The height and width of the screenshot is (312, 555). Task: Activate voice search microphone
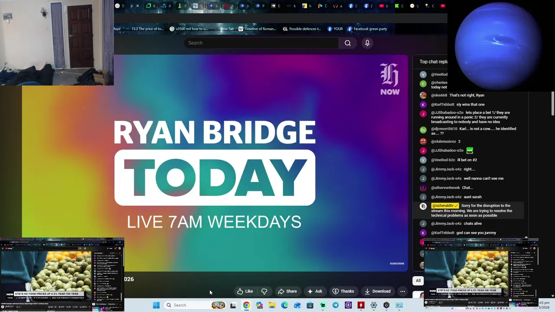367,43
